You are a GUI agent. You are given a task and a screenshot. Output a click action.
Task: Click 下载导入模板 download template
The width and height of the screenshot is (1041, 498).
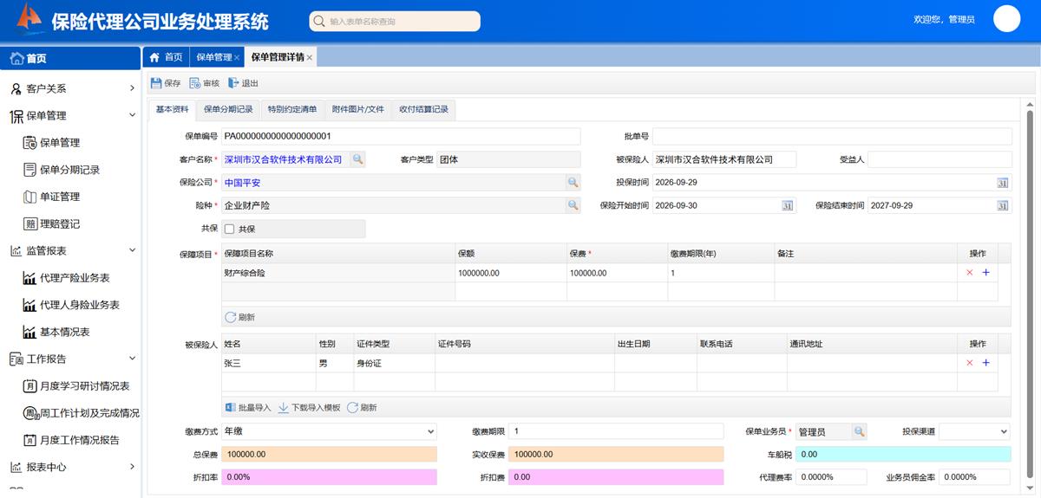(309, 407)
